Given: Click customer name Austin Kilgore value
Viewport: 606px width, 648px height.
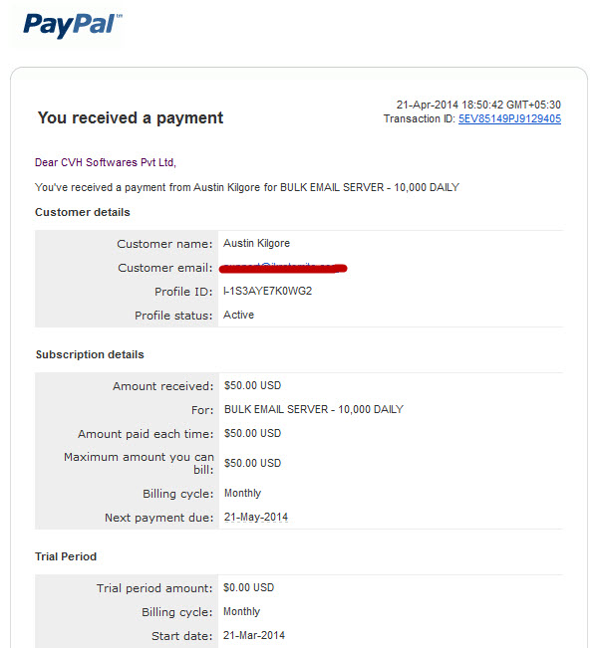Looking at the screenshot, I should point(256,244).
